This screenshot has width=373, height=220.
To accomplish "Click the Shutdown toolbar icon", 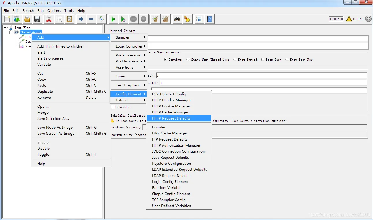I will click(143, 19).
